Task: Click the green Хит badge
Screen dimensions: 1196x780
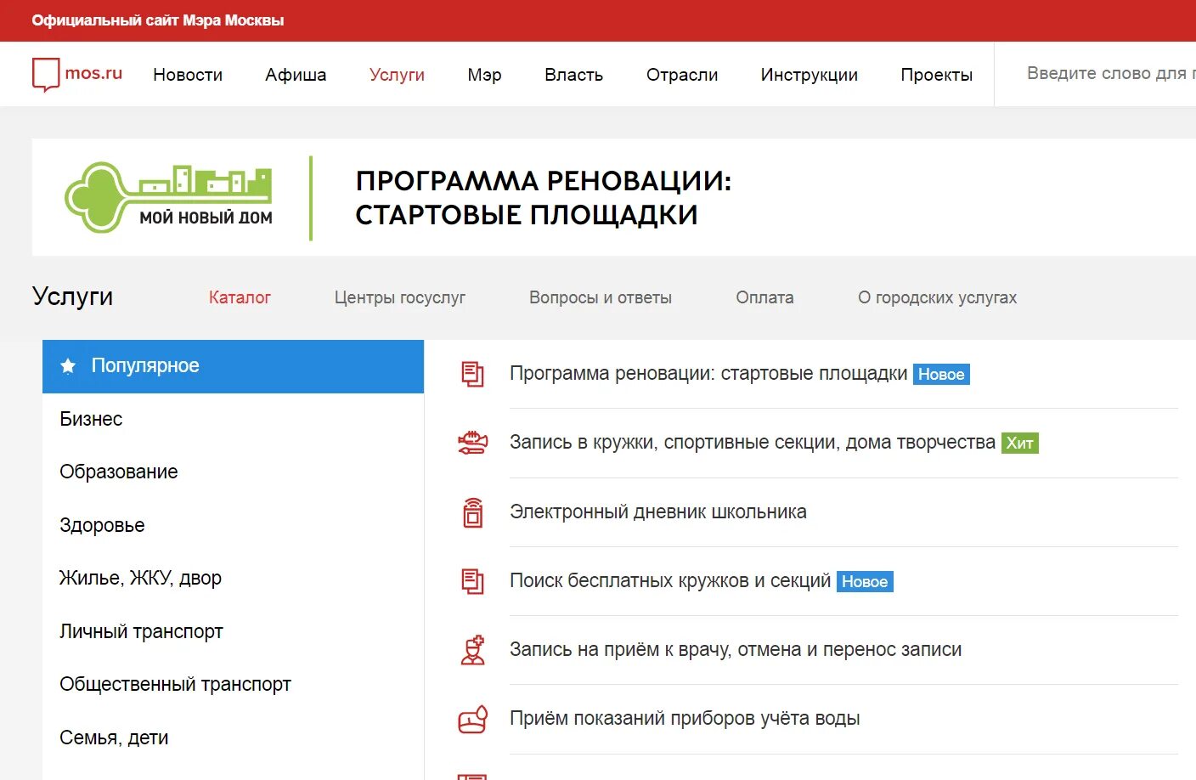Action: coord(1019,444)
